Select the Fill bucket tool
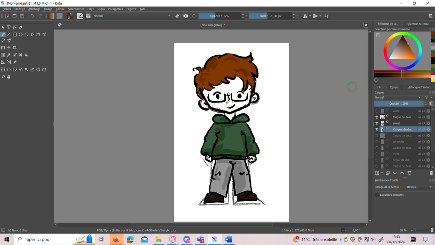435x245 pixels. pyautogui.click(x=26, y=55)
